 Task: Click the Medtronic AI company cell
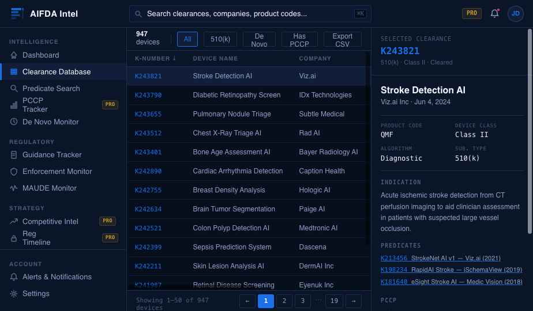pos(318,228)
